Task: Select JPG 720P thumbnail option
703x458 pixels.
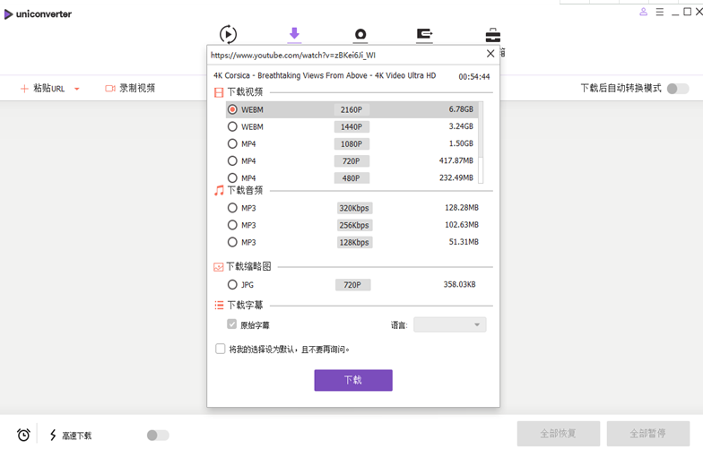Action: coord(352,285)
